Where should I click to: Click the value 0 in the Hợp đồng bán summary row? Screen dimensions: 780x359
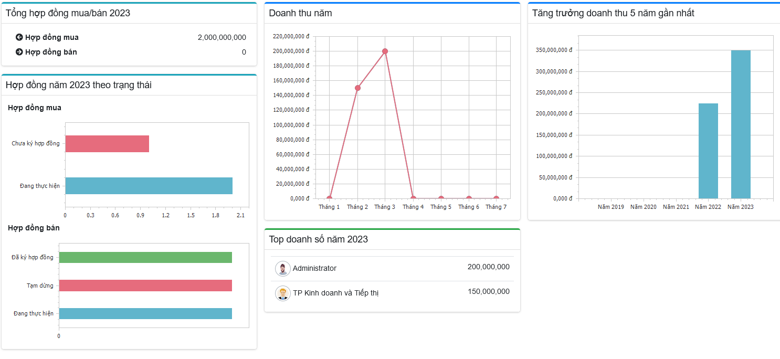[x=244, y=52]
